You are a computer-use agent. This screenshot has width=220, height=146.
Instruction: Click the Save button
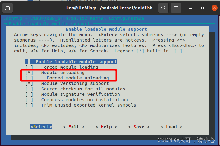(139, 127)
